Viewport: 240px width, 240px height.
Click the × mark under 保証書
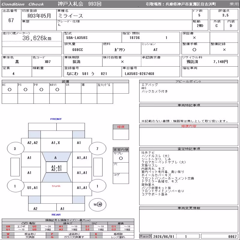pyautogui.click(x=194, y=38)
